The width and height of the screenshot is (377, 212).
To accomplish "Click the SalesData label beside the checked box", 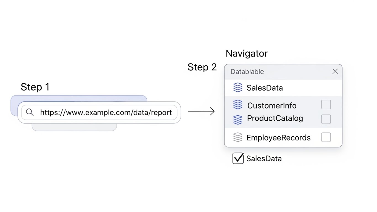I will pyautogui.click(x=264, y=158).
